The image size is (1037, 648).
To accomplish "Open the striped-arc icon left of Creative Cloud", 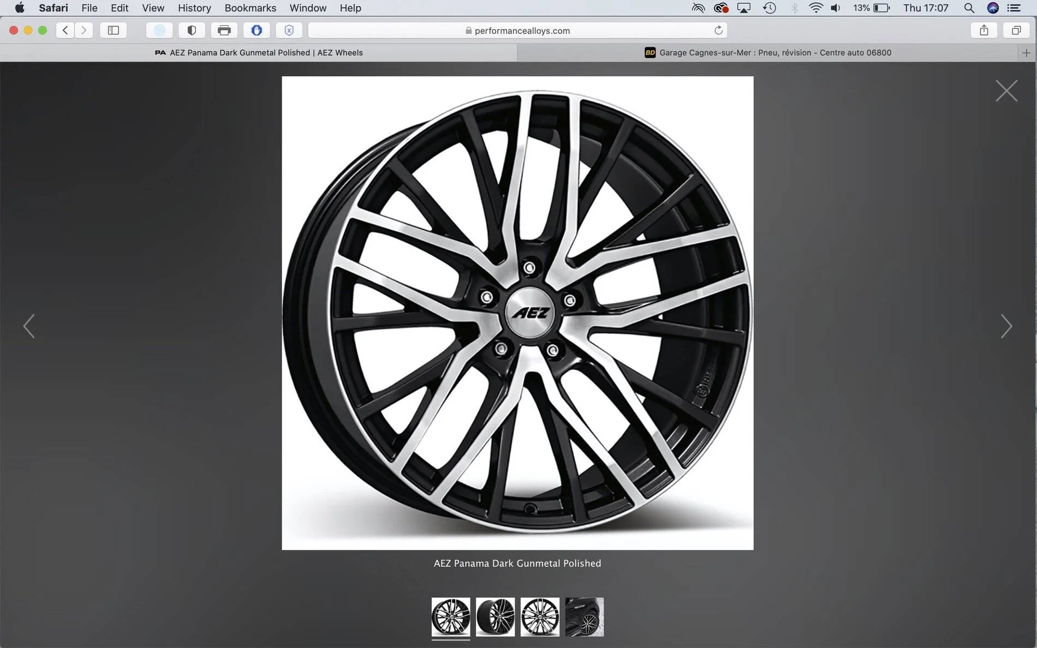I will click(x=698, y=8).
